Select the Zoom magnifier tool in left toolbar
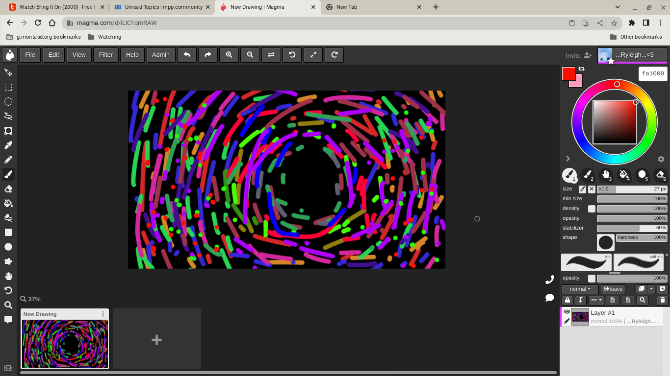The image size is (670, 376). click(x=8, y=305)
